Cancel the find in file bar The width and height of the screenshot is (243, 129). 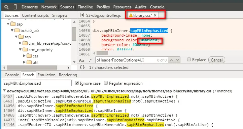click(217, 60)
